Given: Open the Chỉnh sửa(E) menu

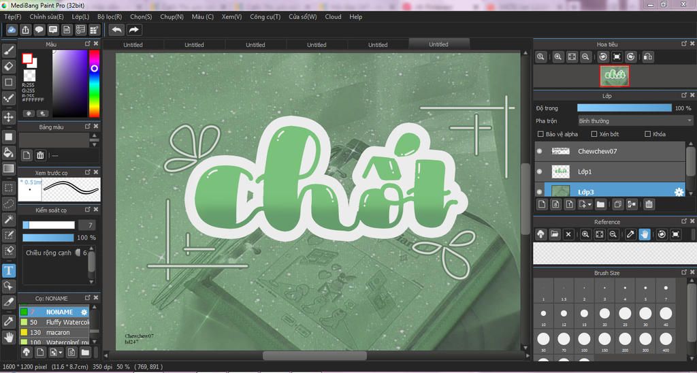Looking at the screenshot, I should [47, 16].
